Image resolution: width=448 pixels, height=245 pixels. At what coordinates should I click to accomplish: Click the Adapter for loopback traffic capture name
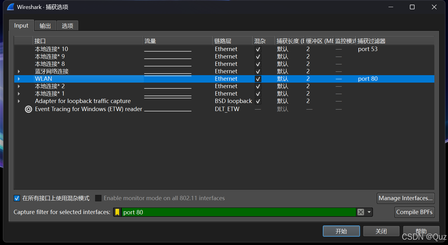tap(83, 101)
